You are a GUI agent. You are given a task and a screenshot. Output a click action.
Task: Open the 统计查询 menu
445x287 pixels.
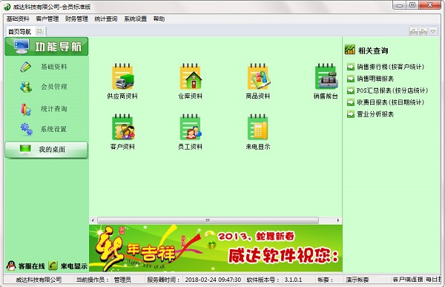click(x=106, y=19)
